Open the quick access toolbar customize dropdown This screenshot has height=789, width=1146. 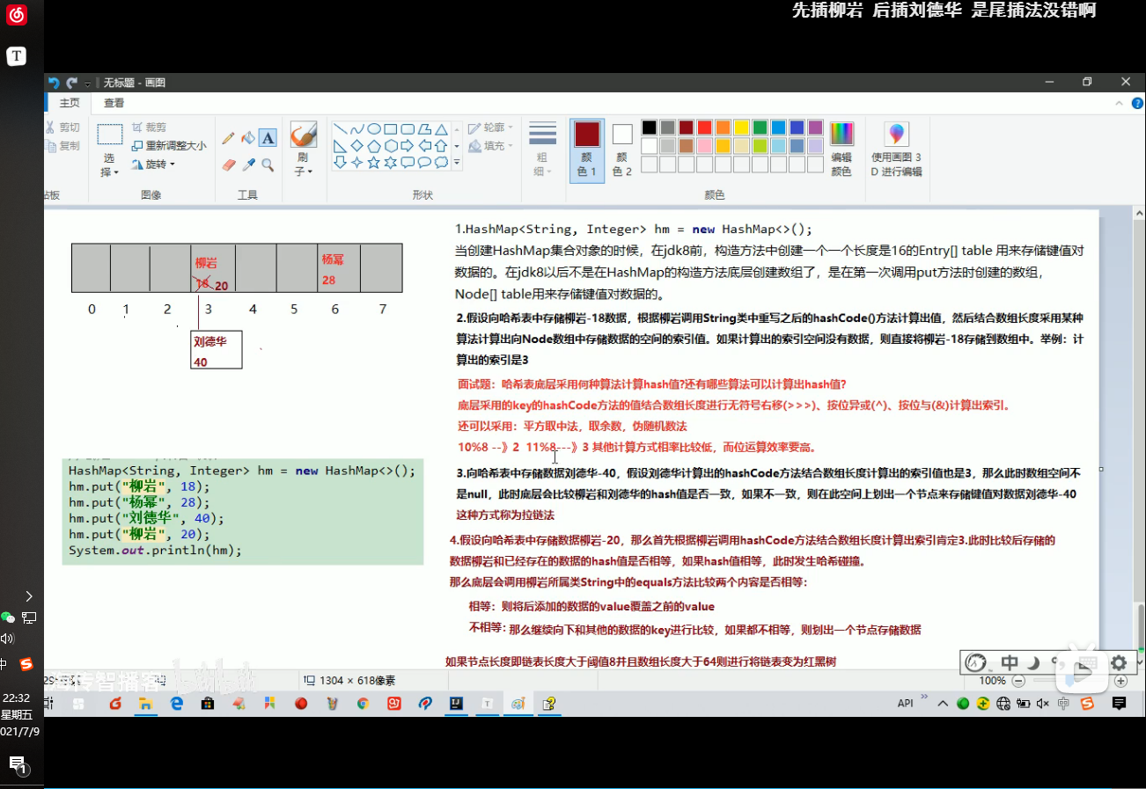coord(88,84)
